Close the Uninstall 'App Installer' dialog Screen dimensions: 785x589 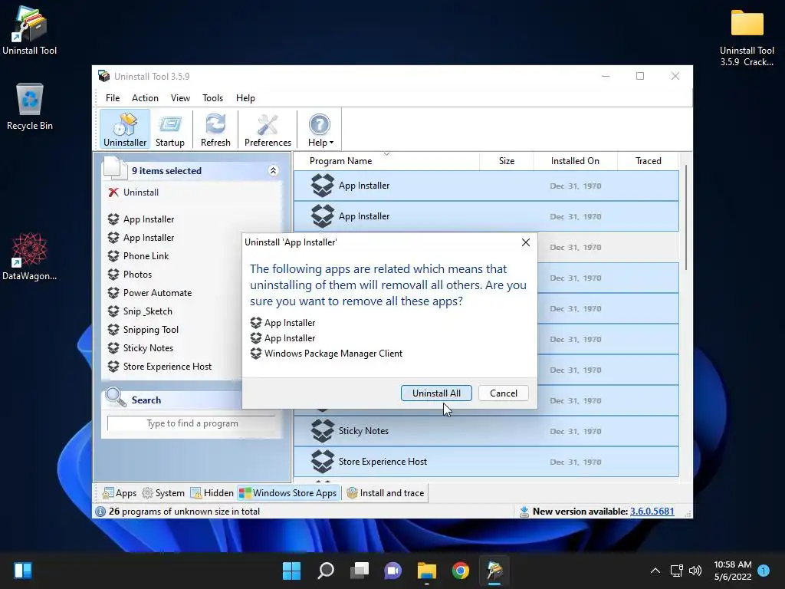tap(525, 242)
